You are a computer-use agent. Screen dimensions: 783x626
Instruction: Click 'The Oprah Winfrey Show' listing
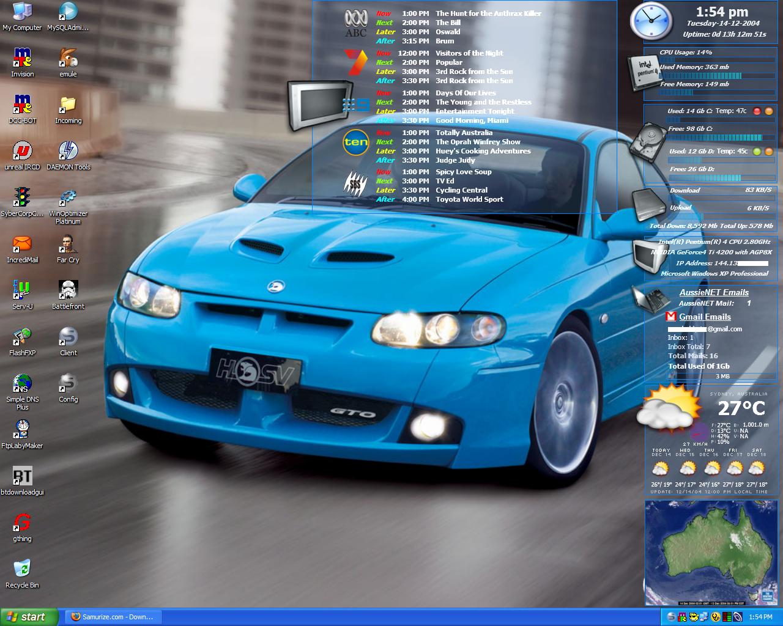478,142
